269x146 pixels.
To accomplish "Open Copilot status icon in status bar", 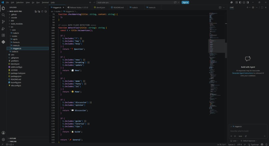I will tap(262, 144).
